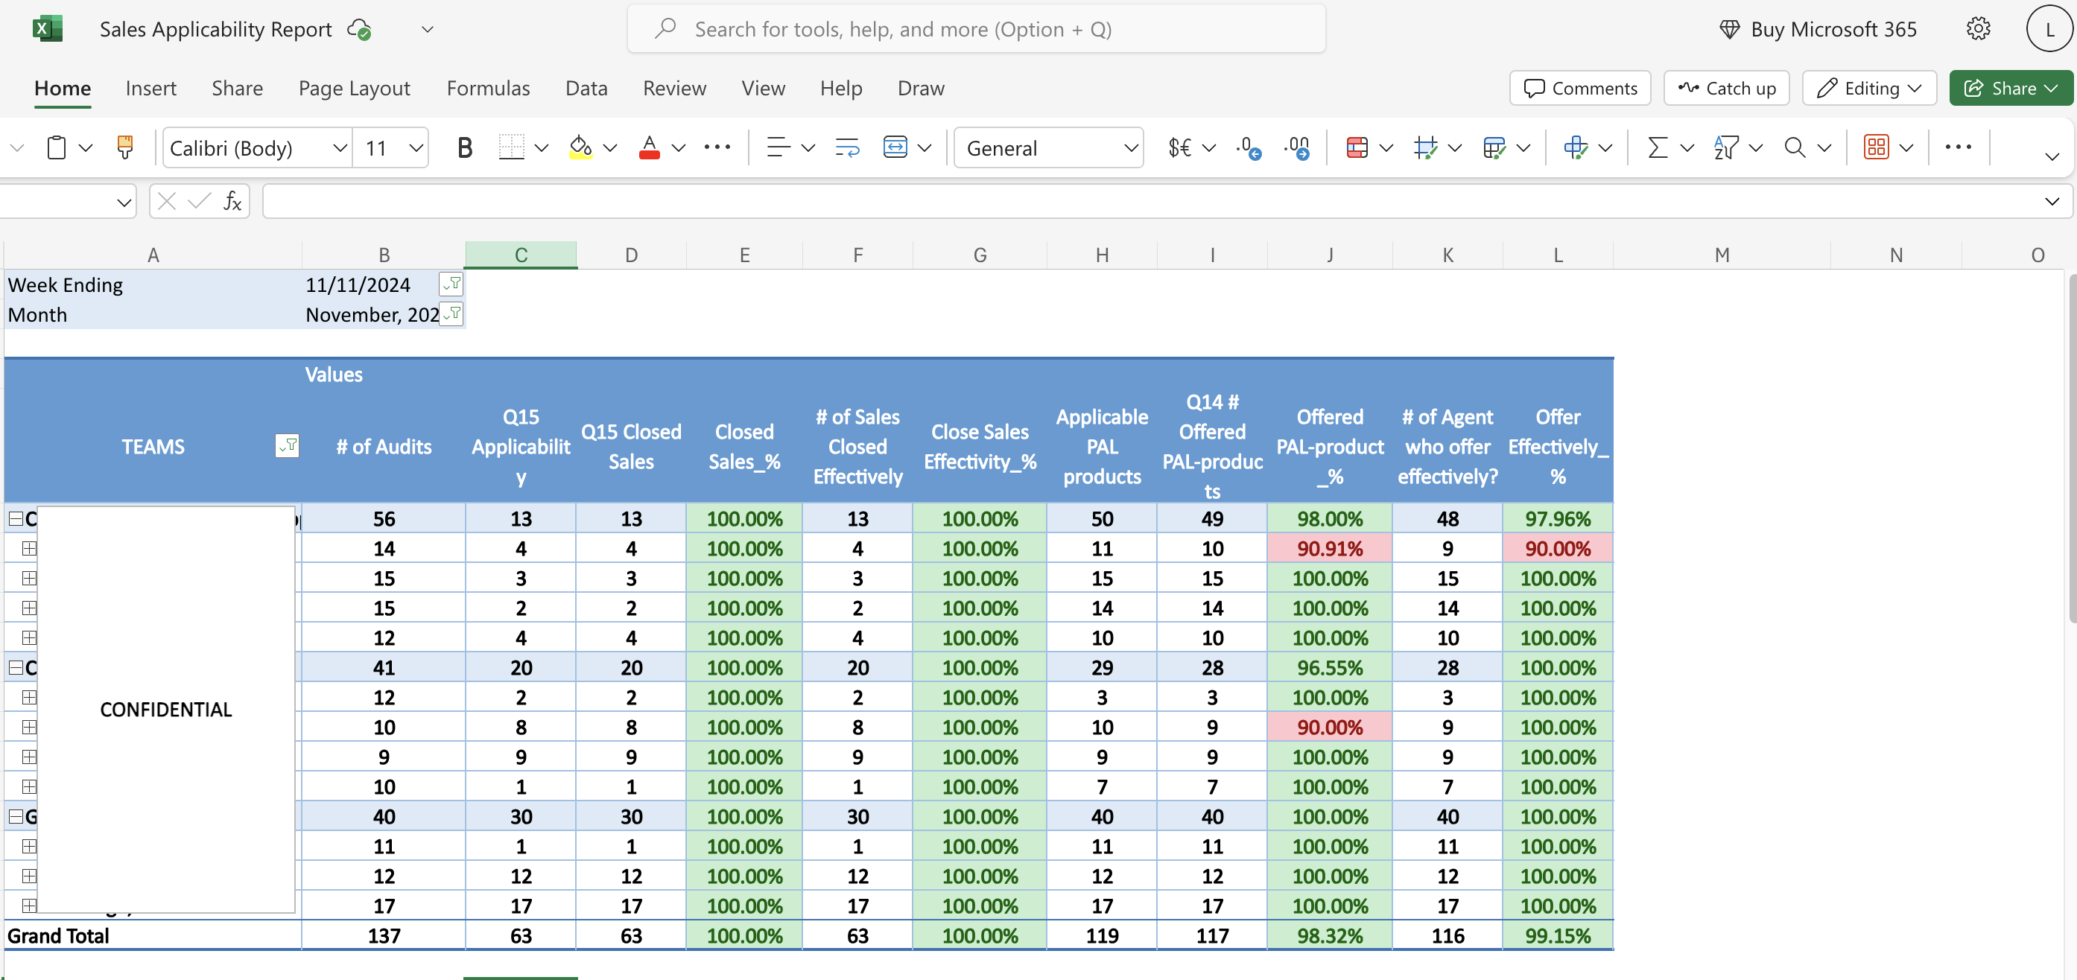Open the Calibri font name dropdown
The height and width of the screenshot is (980, 2077).
[340, 147]
